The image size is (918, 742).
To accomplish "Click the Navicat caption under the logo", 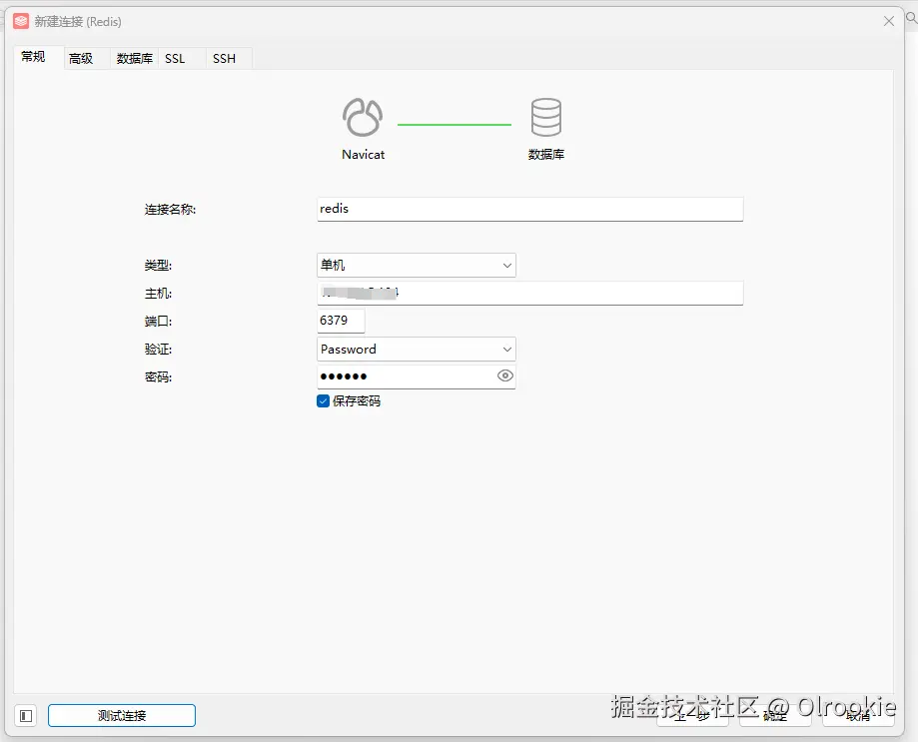I will [x=363, y=155].
